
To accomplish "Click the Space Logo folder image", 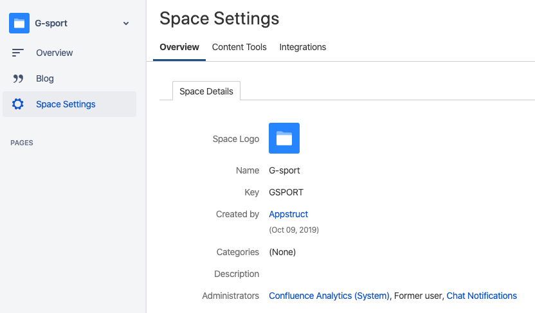I will point(284,138).
